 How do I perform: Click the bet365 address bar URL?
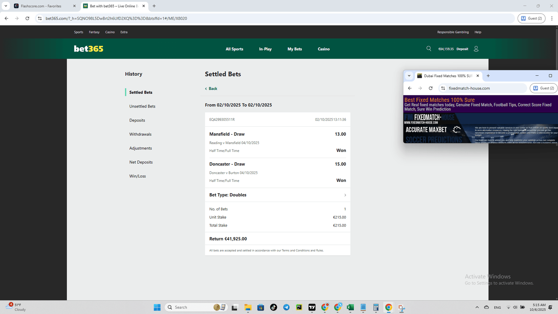pyautogui.click(x=116, y=18)
